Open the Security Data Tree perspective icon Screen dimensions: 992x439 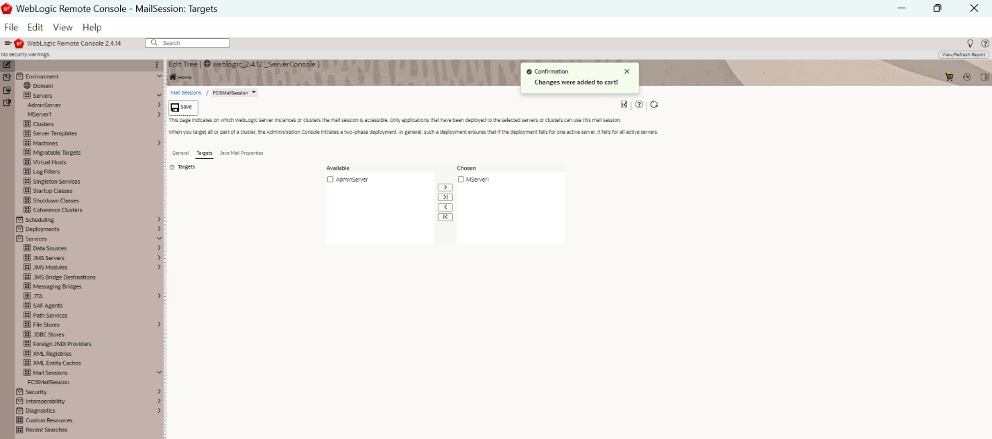tap(7, 102)
